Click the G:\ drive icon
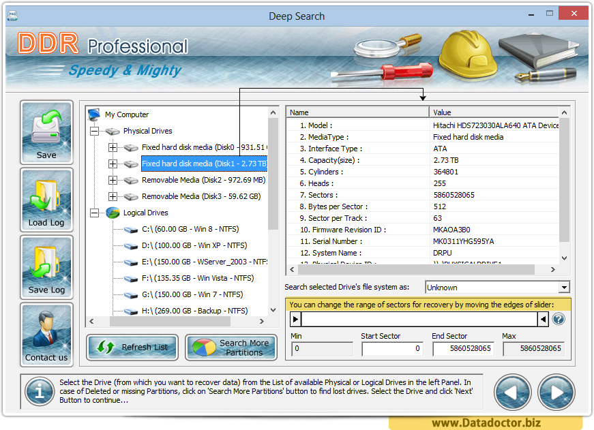Image resolution: width=594 pixels, height=430 pixels. [131, 295]
